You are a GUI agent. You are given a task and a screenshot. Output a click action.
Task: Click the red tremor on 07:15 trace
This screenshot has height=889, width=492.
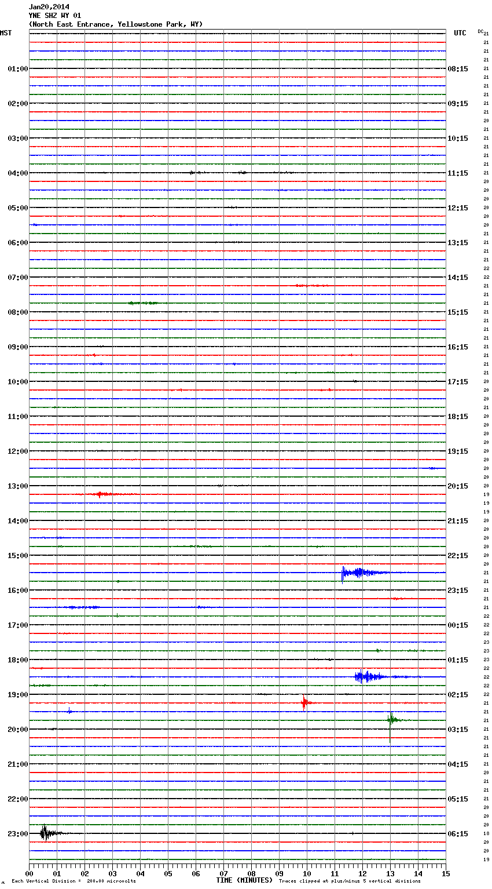pos(311,286)
